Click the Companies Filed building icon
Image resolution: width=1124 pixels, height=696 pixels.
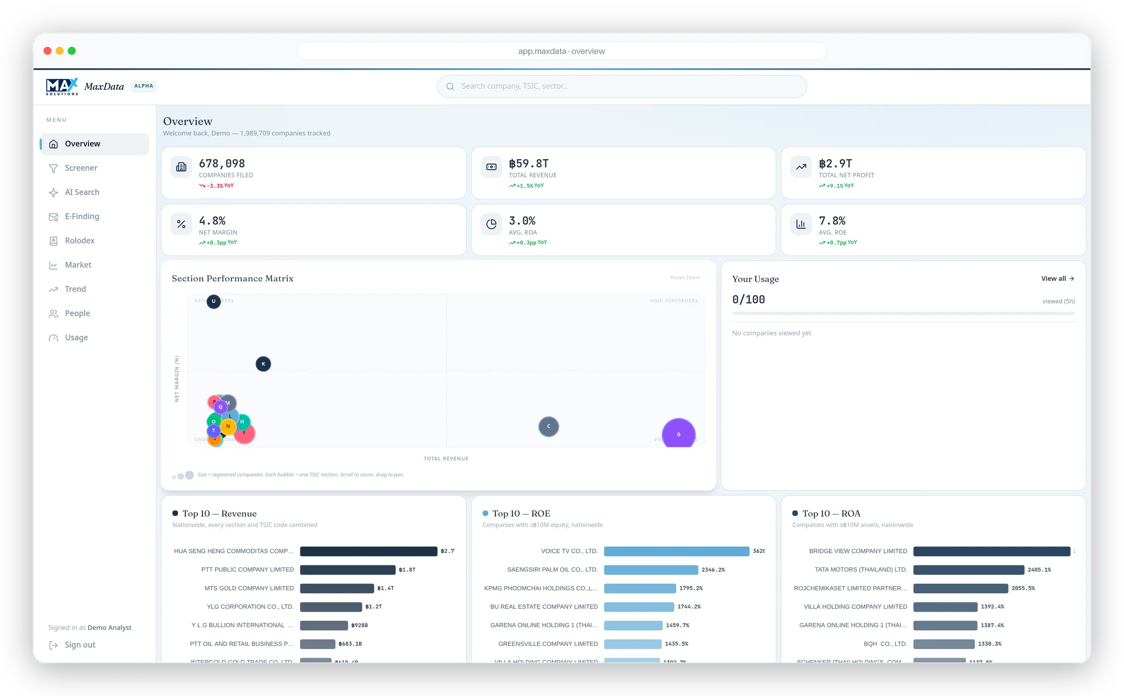coord(181,167)
